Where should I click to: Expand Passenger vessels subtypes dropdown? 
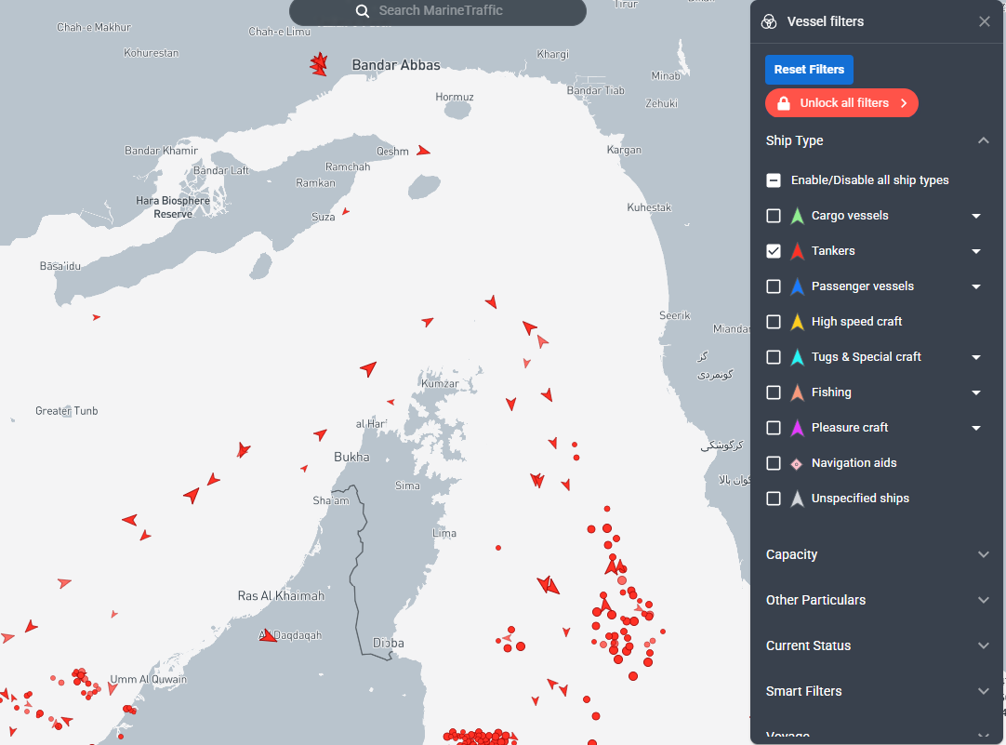click(x=976, y=286)
